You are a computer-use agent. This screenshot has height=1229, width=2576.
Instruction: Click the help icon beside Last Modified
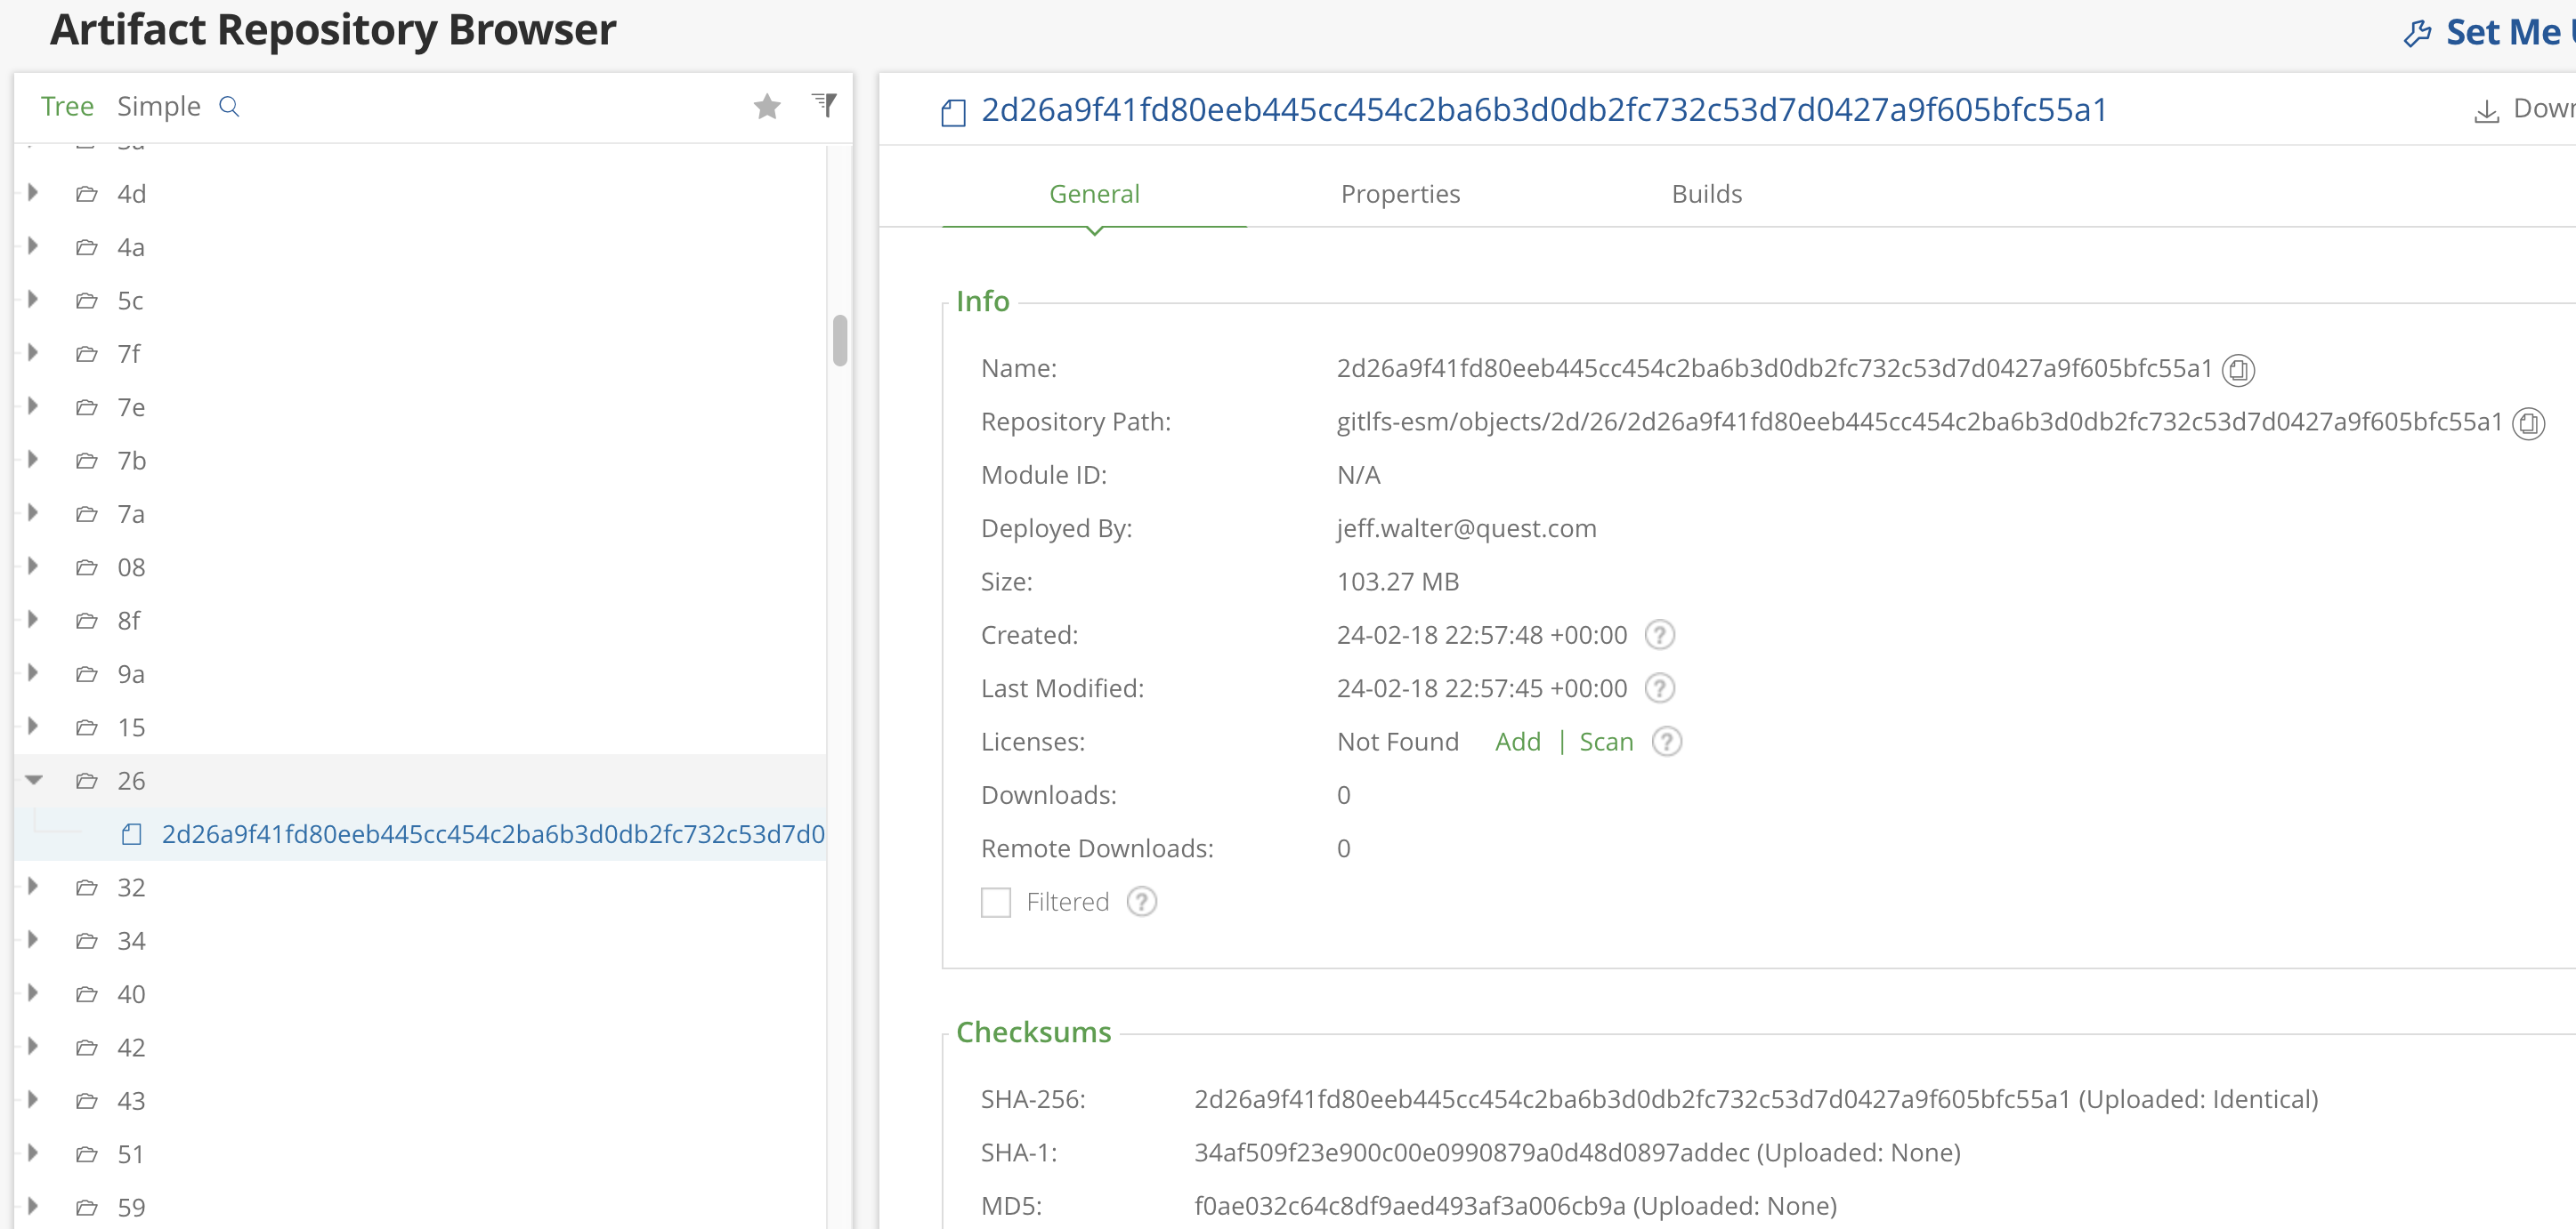point(1660,688)
